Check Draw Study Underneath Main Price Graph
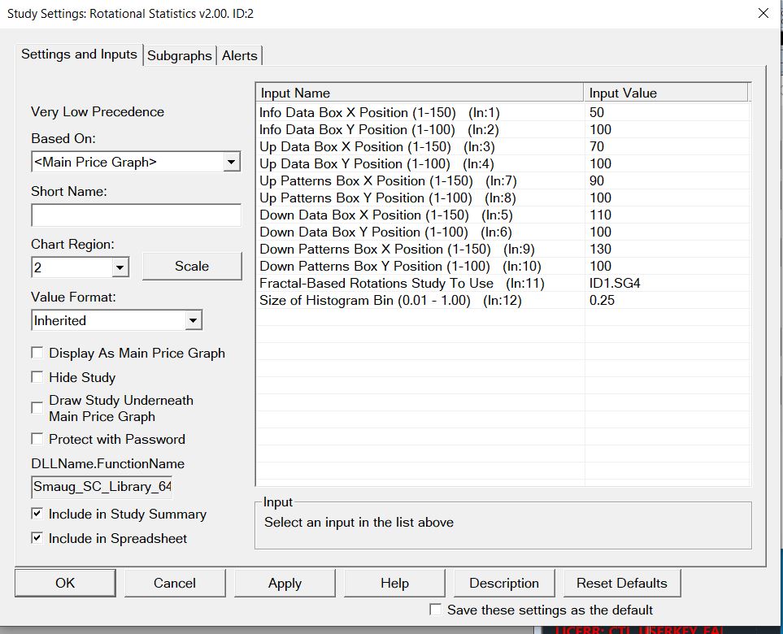Screen dimensions: 783x634 coord(37,408)
